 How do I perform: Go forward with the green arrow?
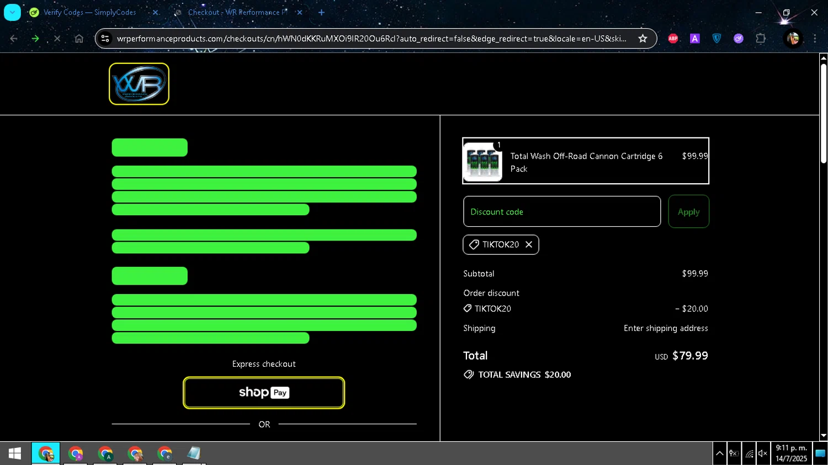tap(35, 39)
